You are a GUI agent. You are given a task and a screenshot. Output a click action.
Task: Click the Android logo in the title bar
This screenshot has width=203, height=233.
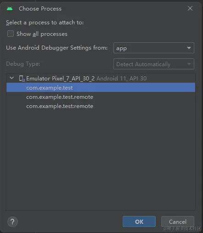pos(10,9)
